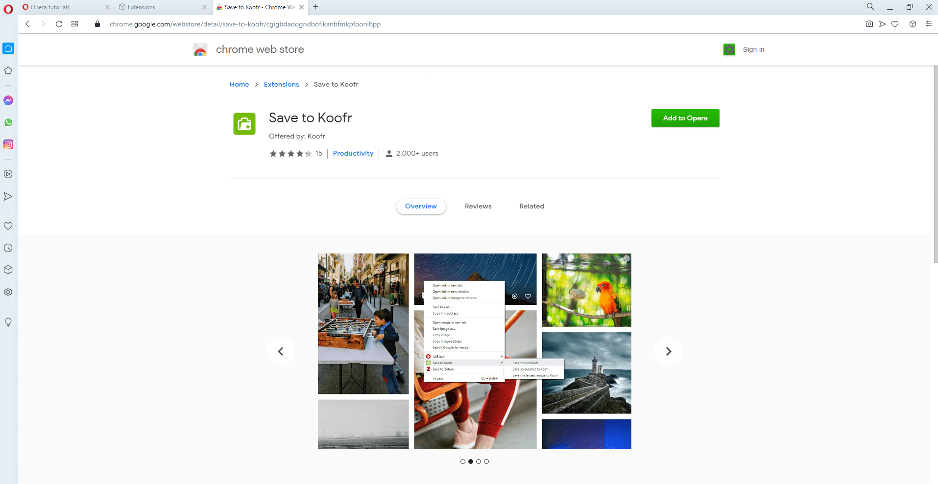Click Add to Opera button
Screen dimensions: 938x484
[685, 118]
